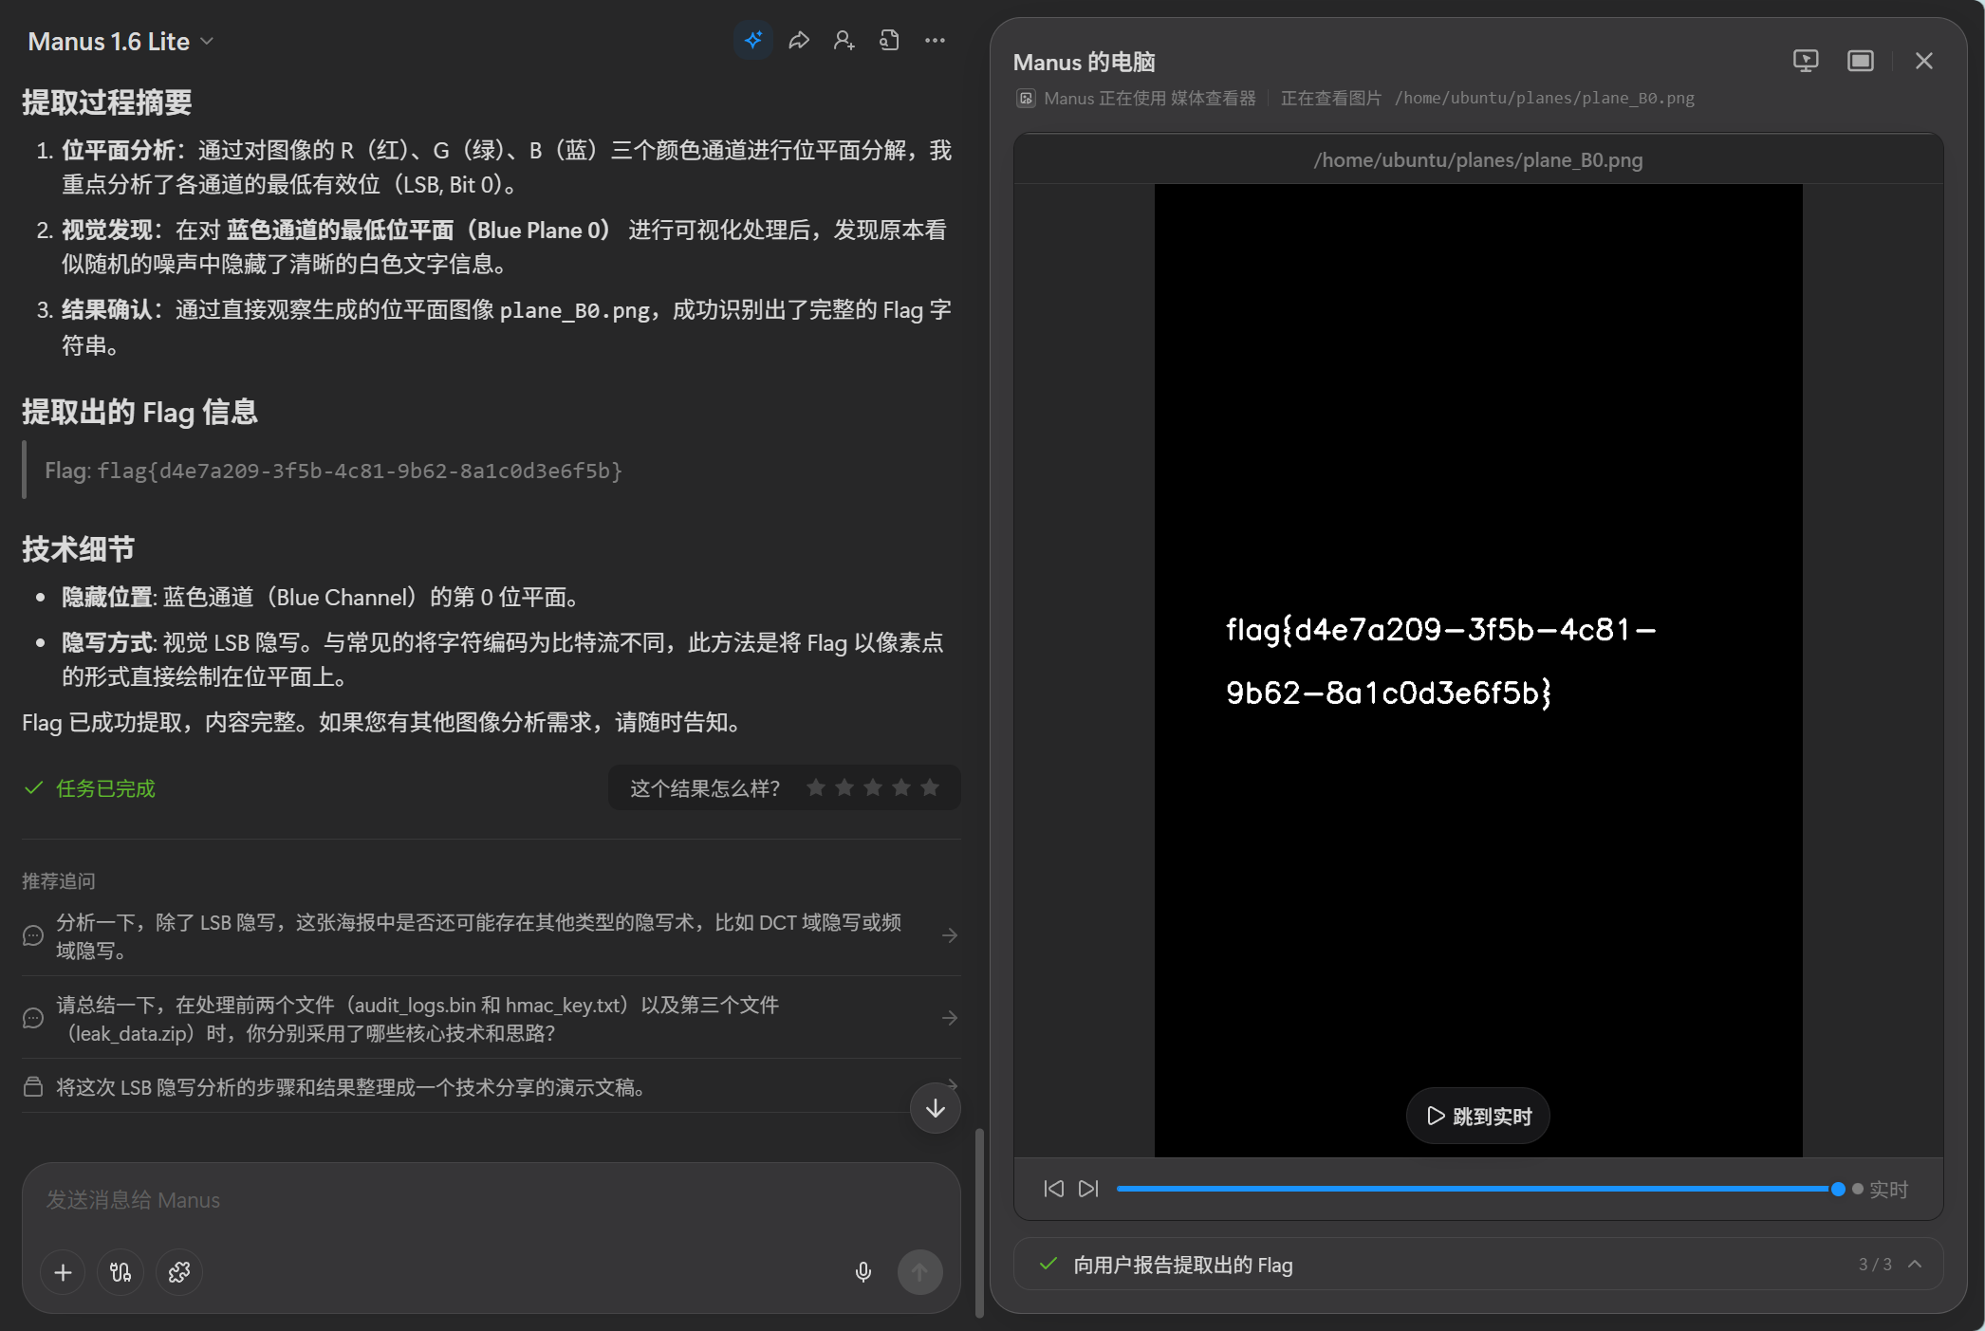Expand the task steps 3/3 chevron
Screen dimensions: 1985x1331
tap(1916, 1265)
